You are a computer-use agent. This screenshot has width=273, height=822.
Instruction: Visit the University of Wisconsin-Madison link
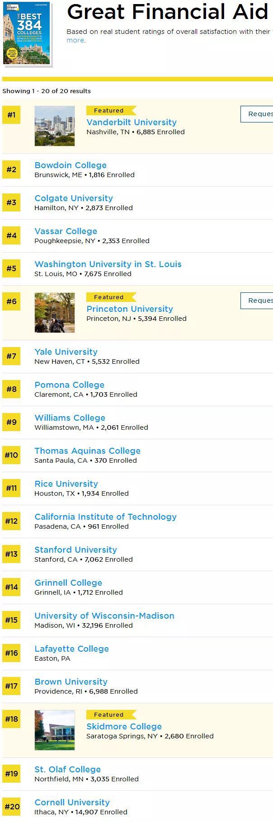(104, 616)
